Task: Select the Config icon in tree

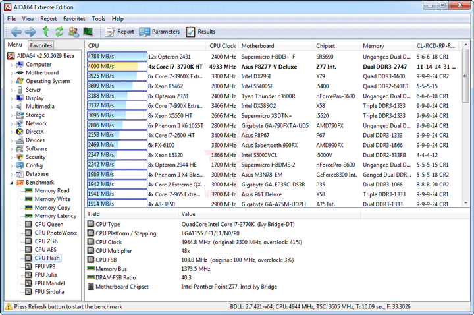Action: tap(20, 165)
